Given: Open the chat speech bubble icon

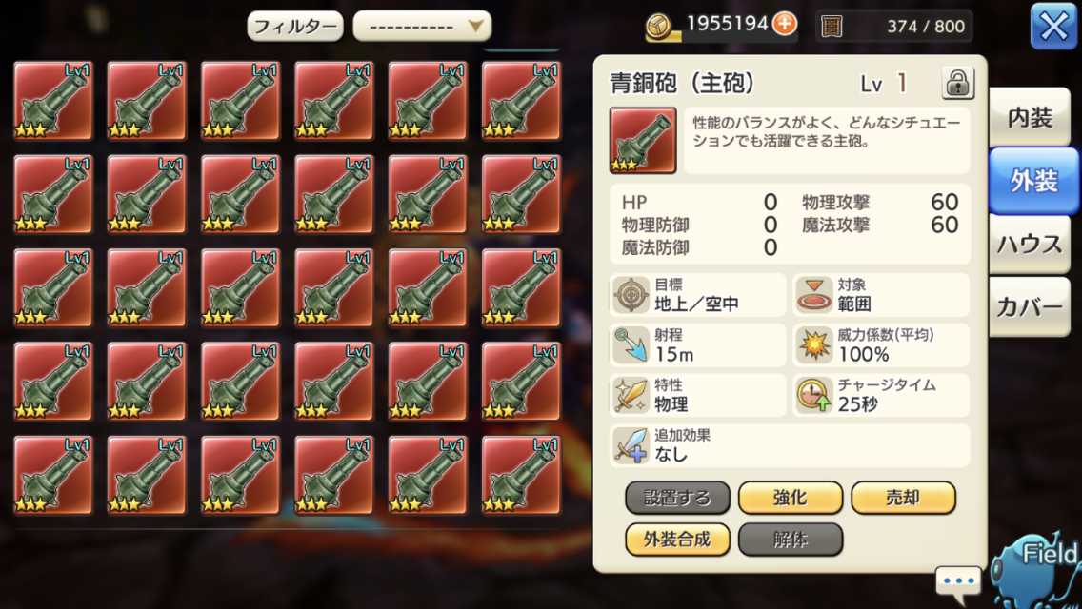Looking at the screenshot, I should tap(958, 580).
